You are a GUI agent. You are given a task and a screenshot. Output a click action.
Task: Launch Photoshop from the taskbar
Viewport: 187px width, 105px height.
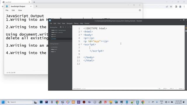coord(41,102)
